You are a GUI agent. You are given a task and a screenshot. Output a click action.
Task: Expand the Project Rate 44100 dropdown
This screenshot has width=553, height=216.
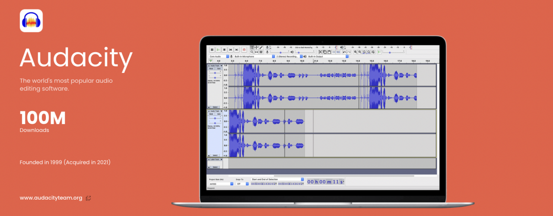point(221,184)
